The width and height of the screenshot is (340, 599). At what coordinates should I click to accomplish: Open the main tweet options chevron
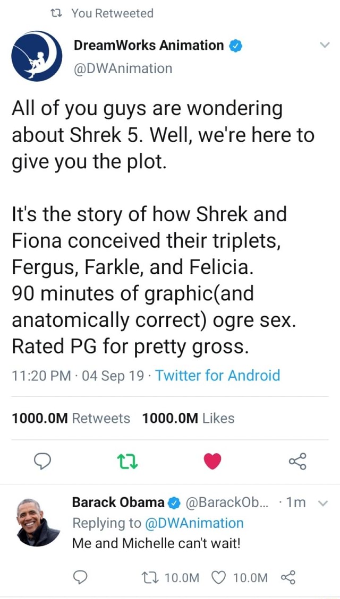point(325,46)
